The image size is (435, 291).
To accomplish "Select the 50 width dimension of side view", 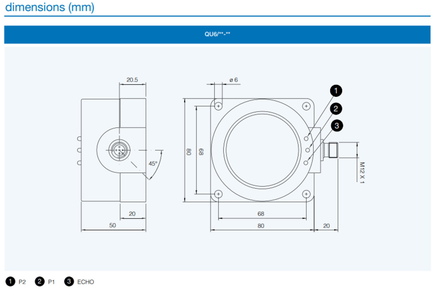I will point(113,225).
